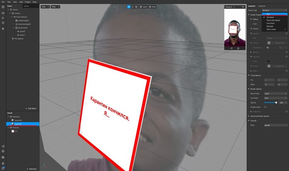
Task: Open the Shader Type dropdown
Action: coord(274,10)
